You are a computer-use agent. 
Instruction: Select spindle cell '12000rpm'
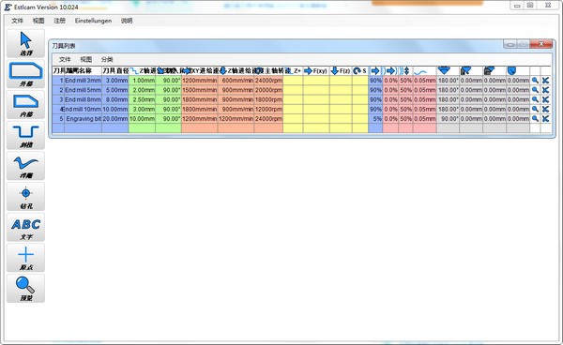tap(268, 109)
